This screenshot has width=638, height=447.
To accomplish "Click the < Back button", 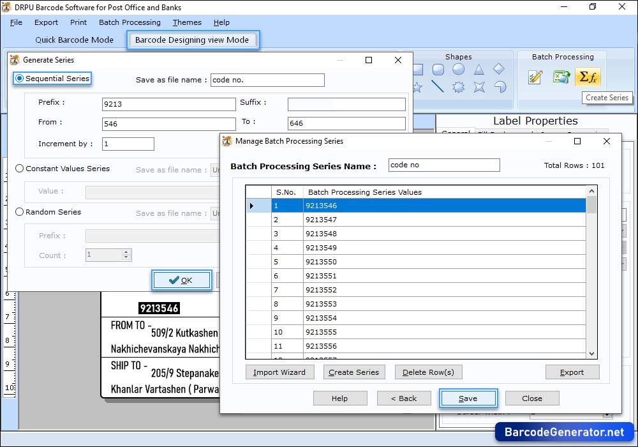I will coord(404,398).
